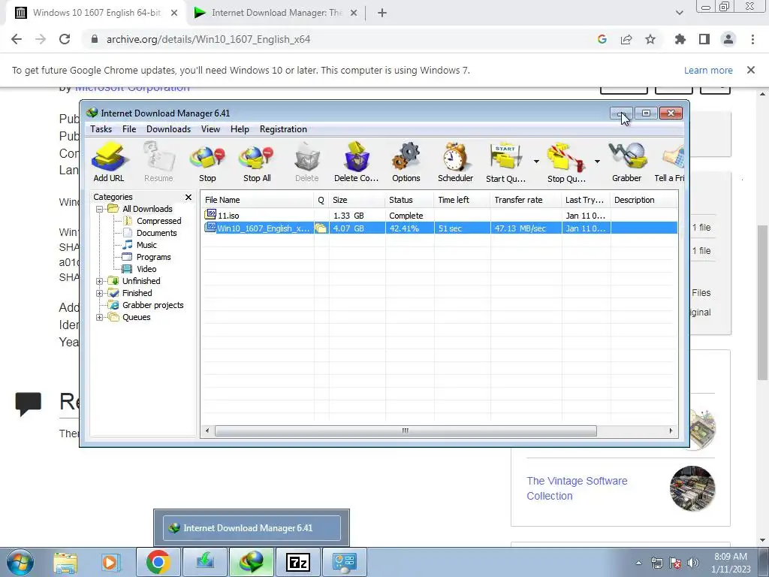769x577 pixels.
Task: Click the Delete Completed icon
Action: 356,162
